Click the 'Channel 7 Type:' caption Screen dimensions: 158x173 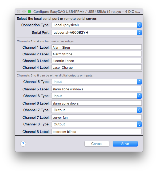37,110
